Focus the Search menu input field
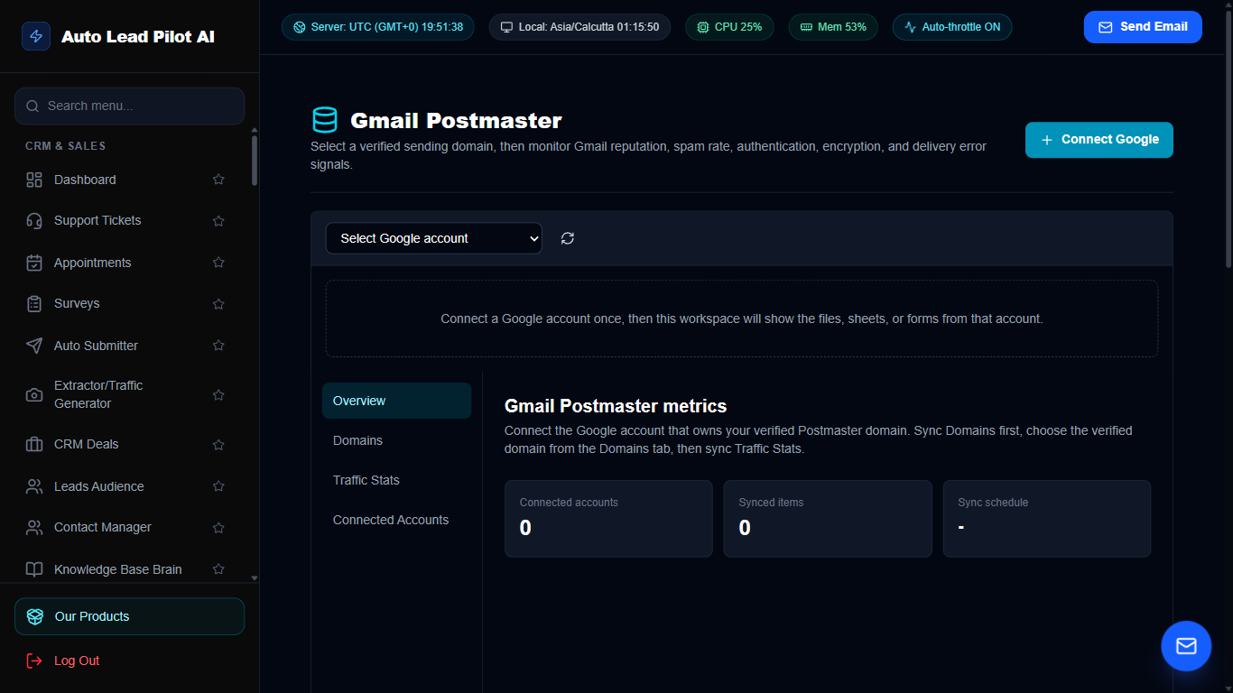The width and height of the screenshot is (1233, 693). (129, 106)
